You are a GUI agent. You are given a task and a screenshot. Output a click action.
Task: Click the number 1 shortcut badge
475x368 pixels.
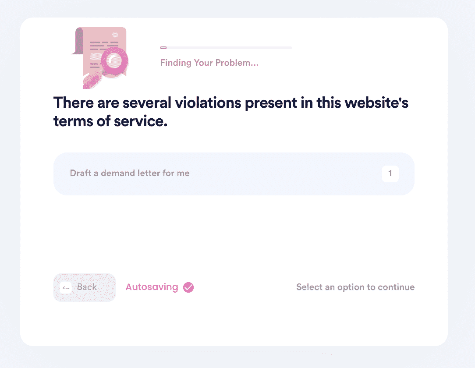[390, 174]
